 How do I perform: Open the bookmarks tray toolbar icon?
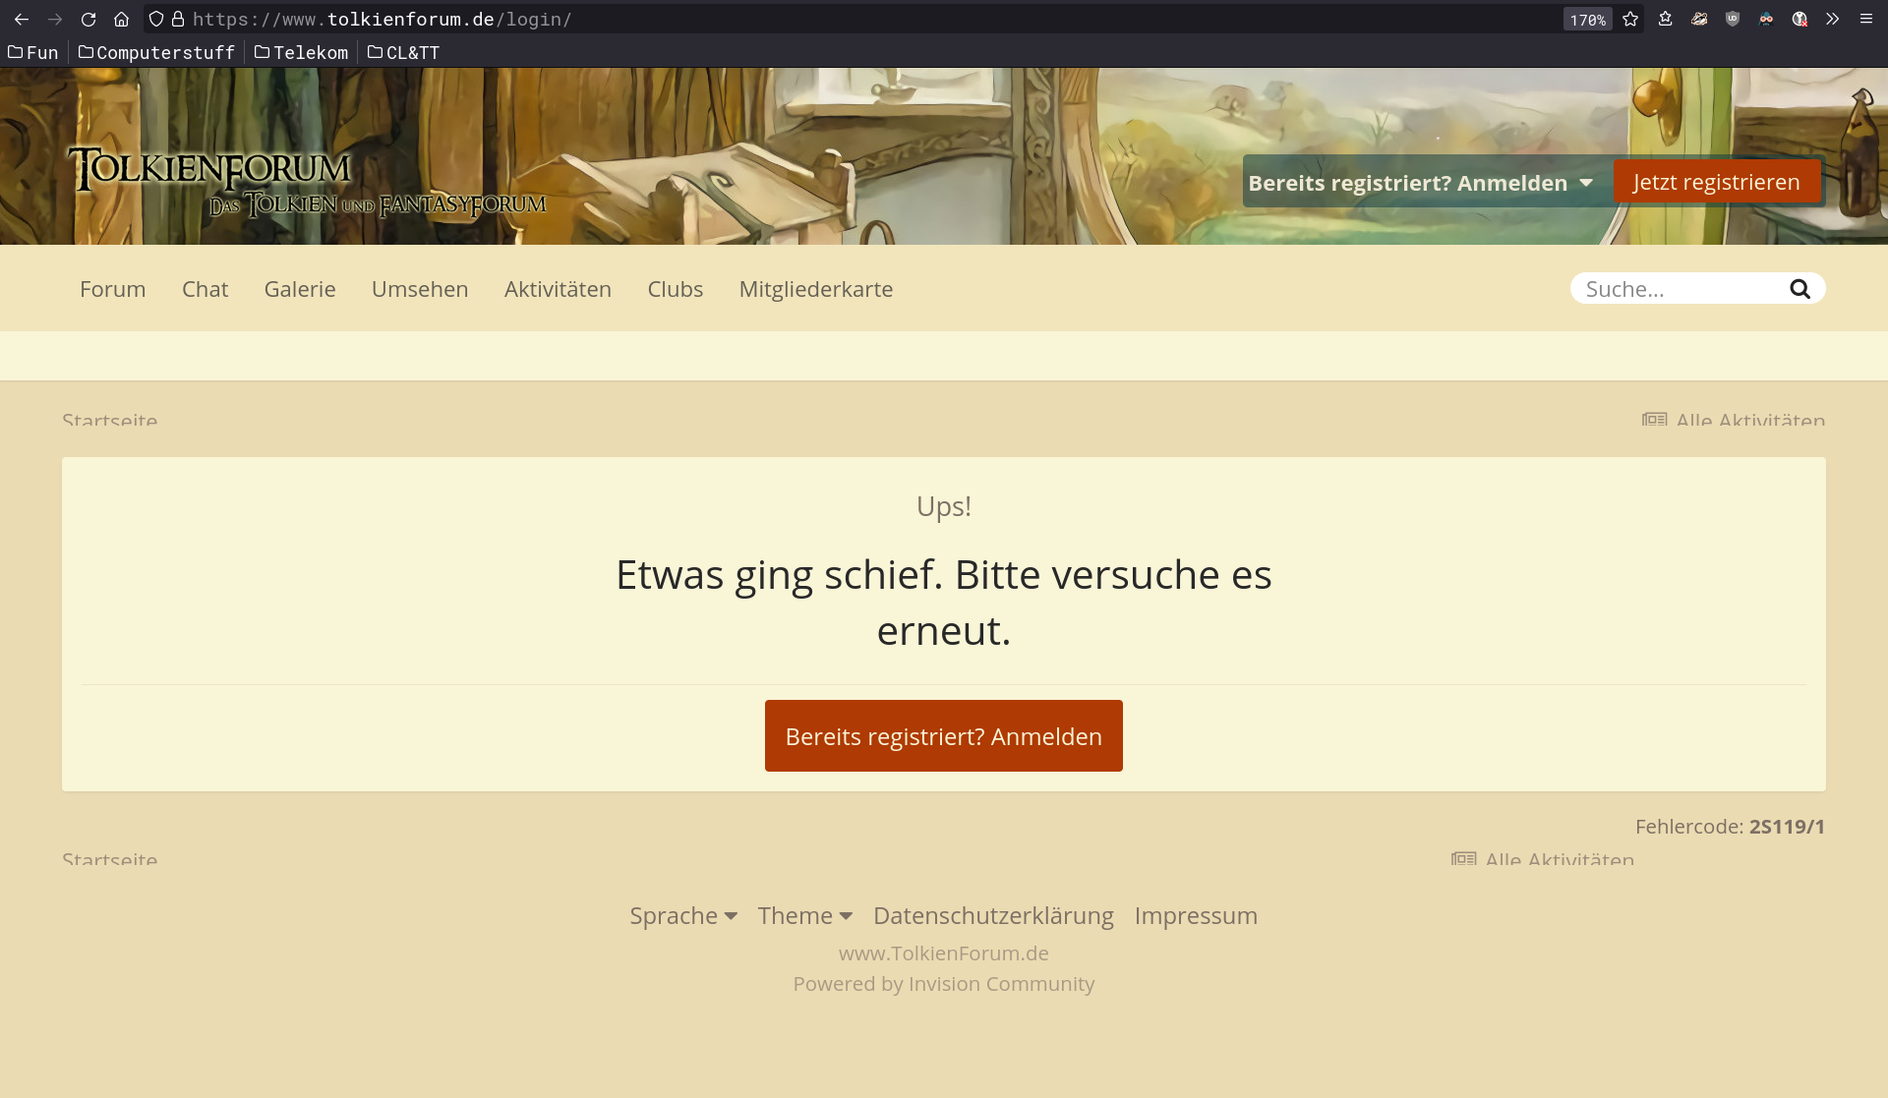point(1666,20)
